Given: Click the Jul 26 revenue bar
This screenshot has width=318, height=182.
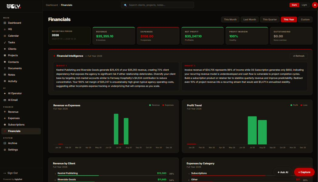Looking at the screenshot, I should (x=116, y=129).
